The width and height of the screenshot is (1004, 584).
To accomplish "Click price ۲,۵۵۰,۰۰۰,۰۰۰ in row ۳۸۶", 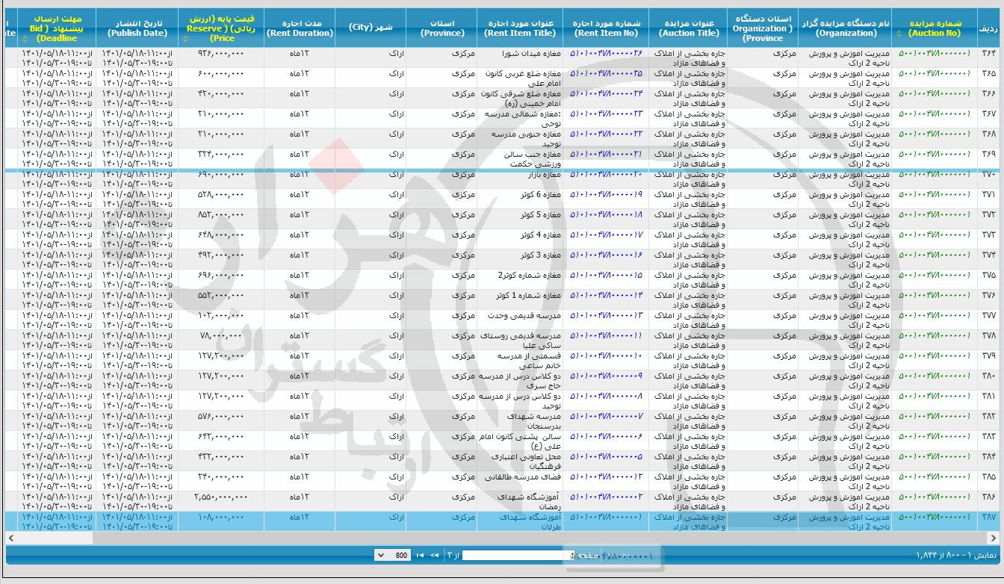I will pyautogui.click(x=220, y=497).
